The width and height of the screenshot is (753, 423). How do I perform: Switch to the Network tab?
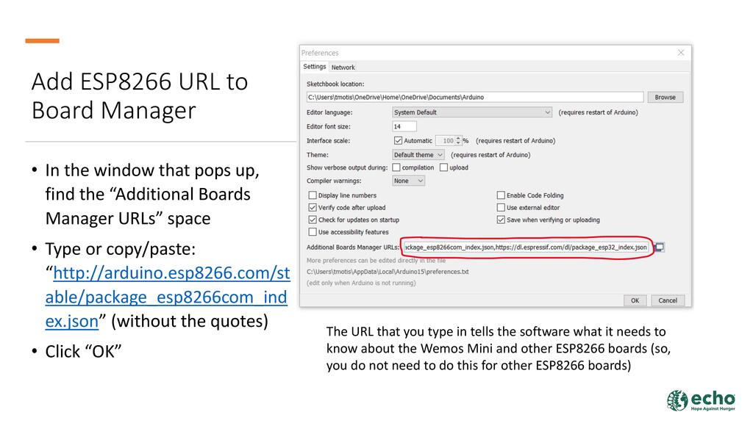[x=343, y=68]
